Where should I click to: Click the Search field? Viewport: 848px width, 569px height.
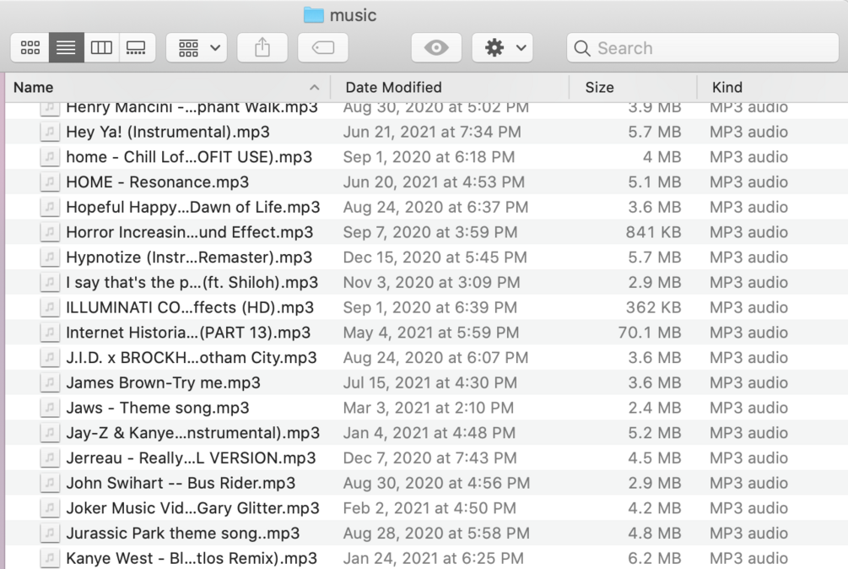(703, 47)
